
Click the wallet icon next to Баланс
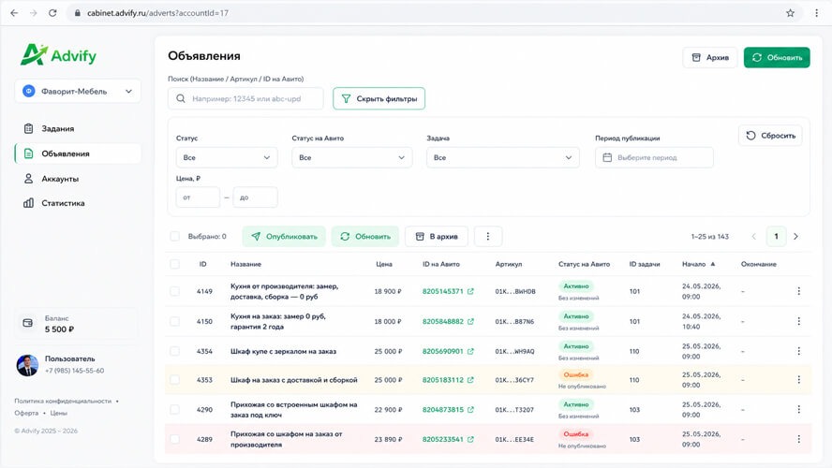point(27,323)
